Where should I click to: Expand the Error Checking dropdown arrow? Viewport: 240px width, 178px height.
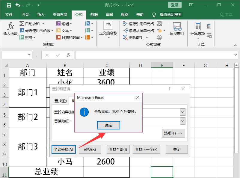click(x=164, y=31)
